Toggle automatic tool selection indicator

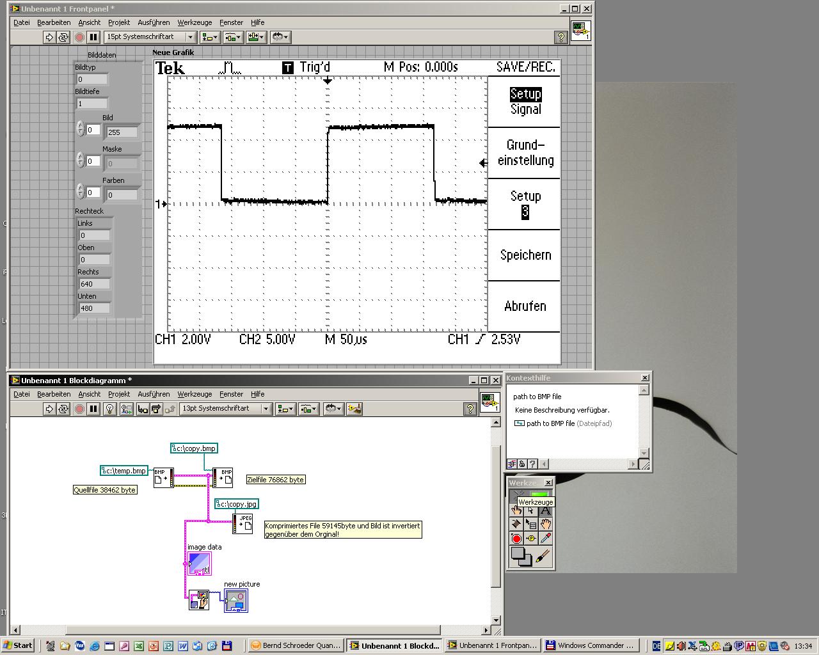539,494
